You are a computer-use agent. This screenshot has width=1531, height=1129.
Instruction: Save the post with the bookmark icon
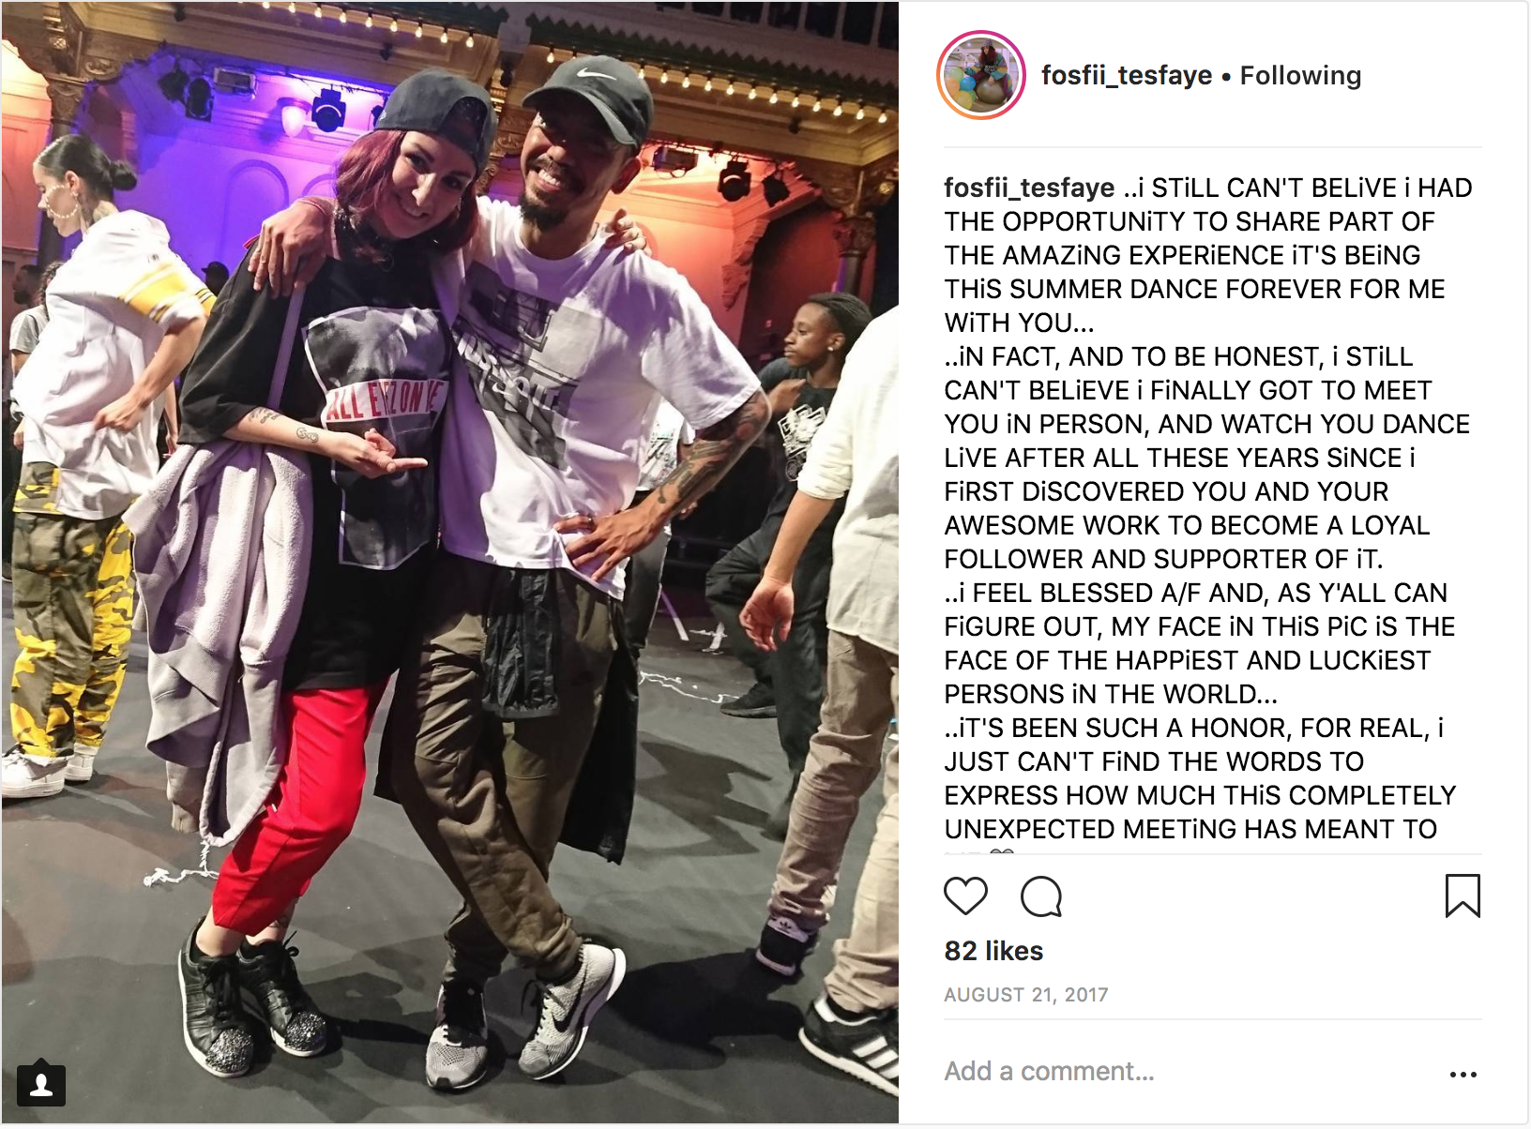tap(1463, 896)
